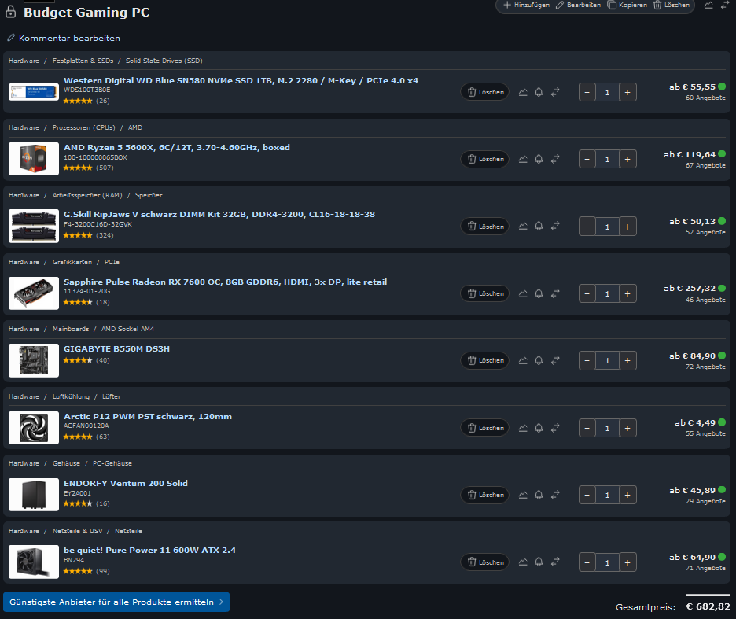Screen dimensions: 736x619
Task: Open G.Skill RipJaws V product title
Action: (219, 214)
